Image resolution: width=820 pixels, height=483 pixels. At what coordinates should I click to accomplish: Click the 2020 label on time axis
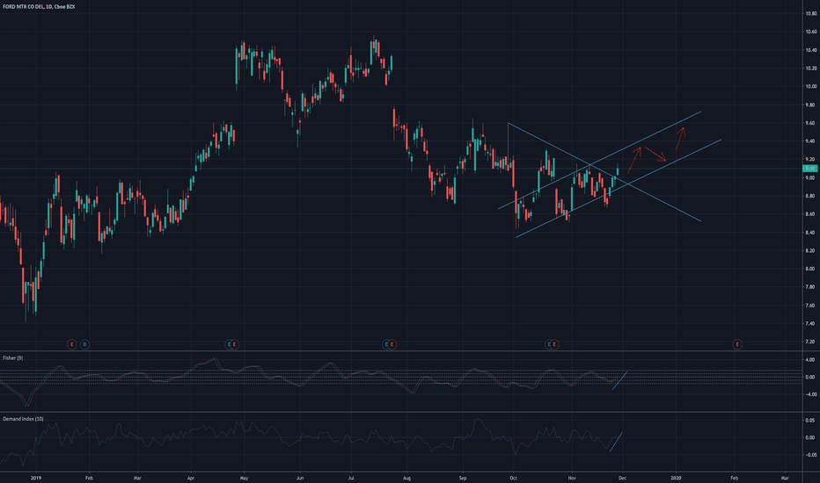click(x=677, y=478)
